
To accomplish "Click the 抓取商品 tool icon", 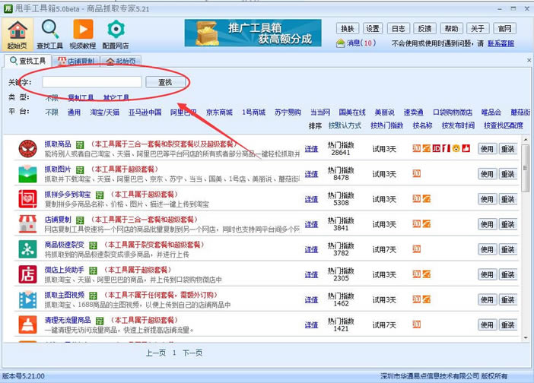I will tap(28, 148).
